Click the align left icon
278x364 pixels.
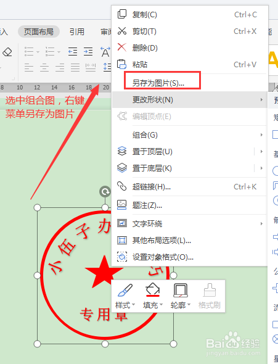[29, 67]
